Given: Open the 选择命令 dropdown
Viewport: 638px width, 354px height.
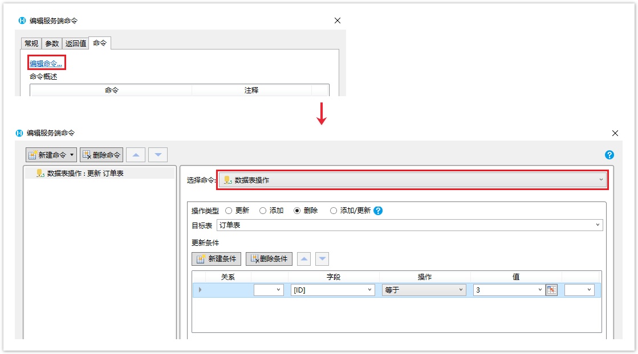Looking at the screenshot, I should (x=412, y=180).
